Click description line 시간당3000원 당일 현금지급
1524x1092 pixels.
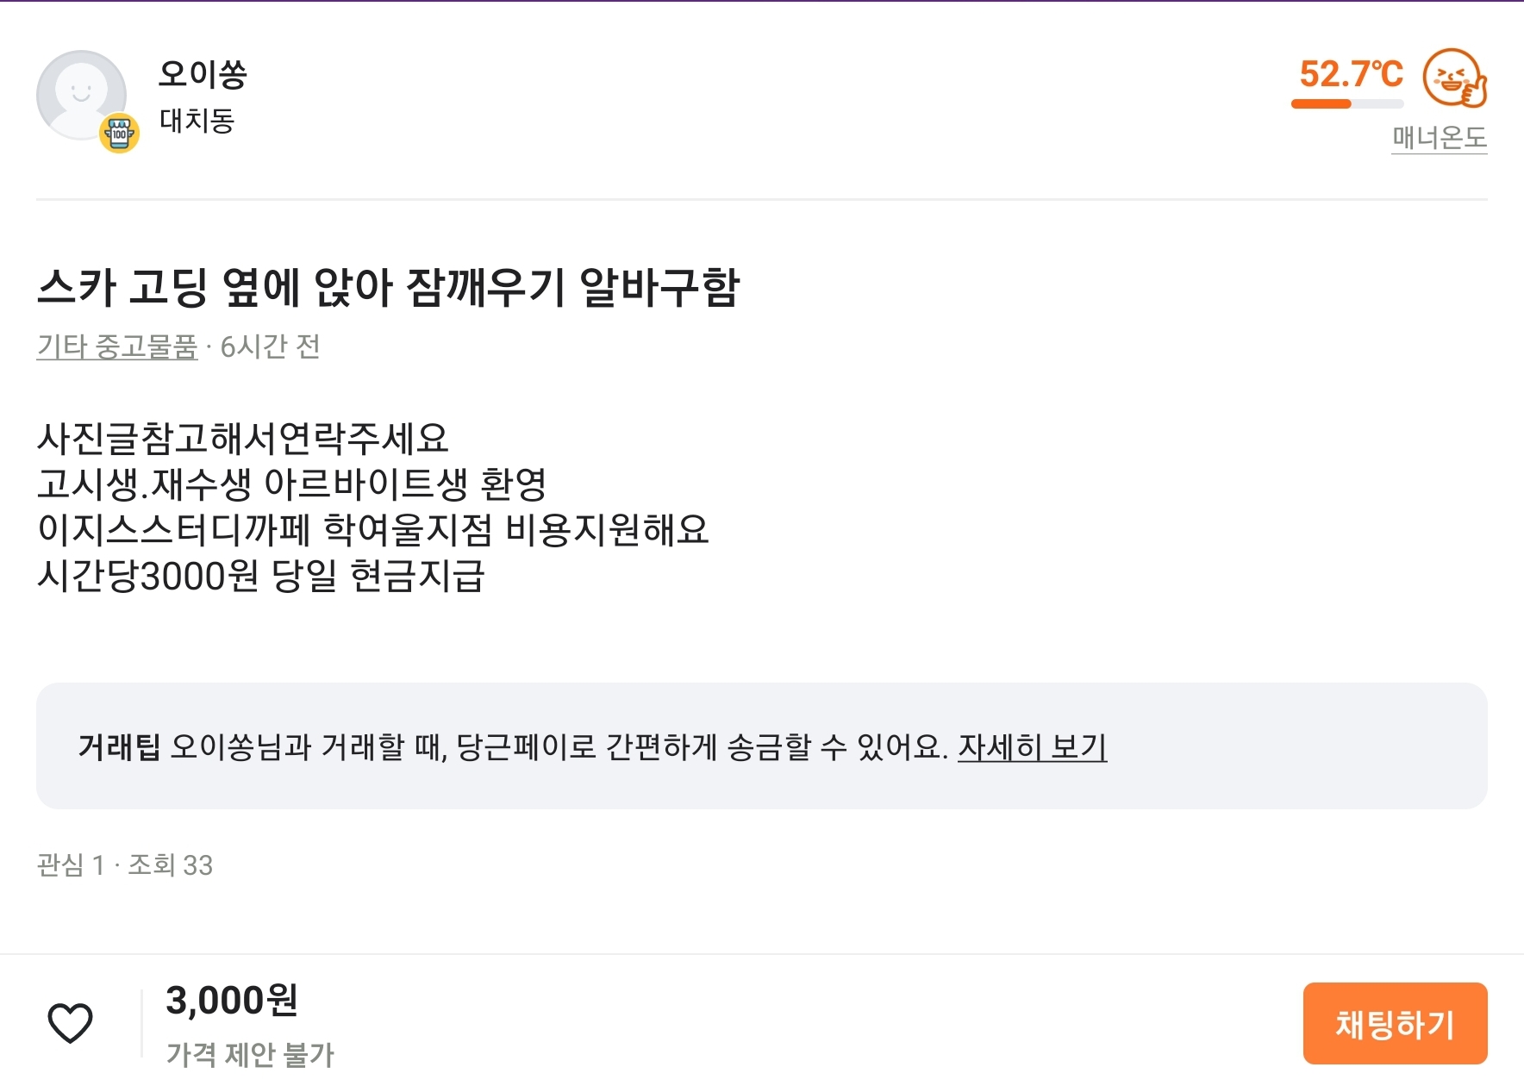point(261,575)
